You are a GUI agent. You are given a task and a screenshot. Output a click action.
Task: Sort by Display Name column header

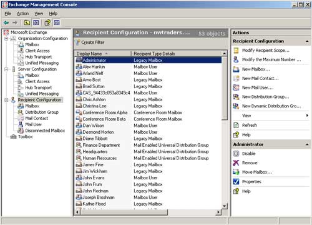[103, 54]
